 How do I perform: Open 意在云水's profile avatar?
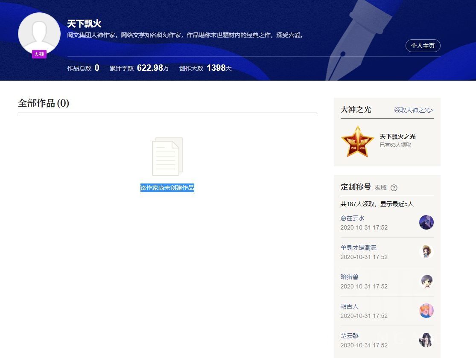pyautogui.click(x=426, y=222)
